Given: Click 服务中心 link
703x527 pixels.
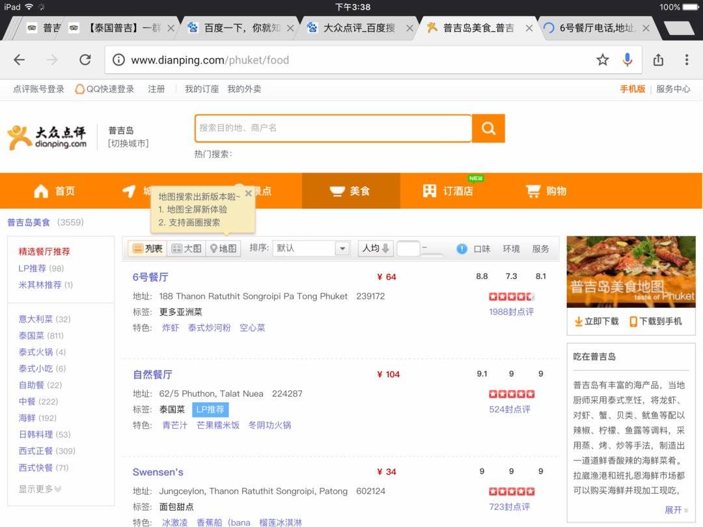Looking at the screenshot, I should [x=673, y=88].
